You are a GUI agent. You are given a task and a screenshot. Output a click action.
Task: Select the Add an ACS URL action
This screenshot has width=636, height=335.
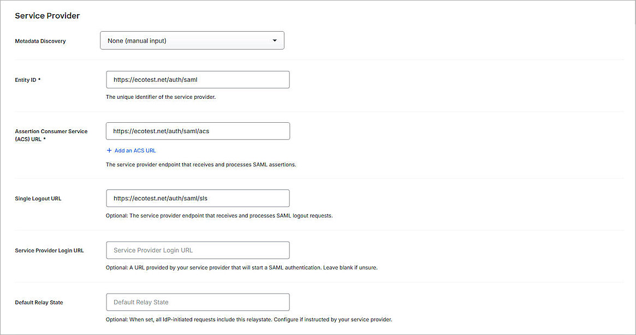coord(131,150)
